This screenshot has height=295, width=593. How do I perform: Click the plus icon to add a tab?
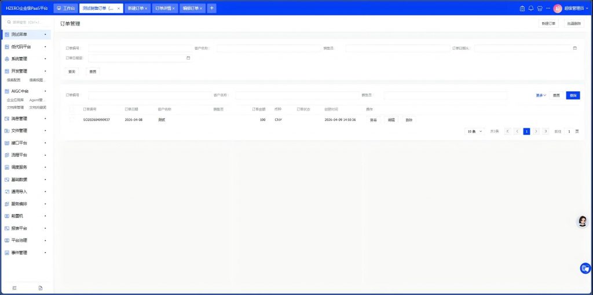click(211, 8)
